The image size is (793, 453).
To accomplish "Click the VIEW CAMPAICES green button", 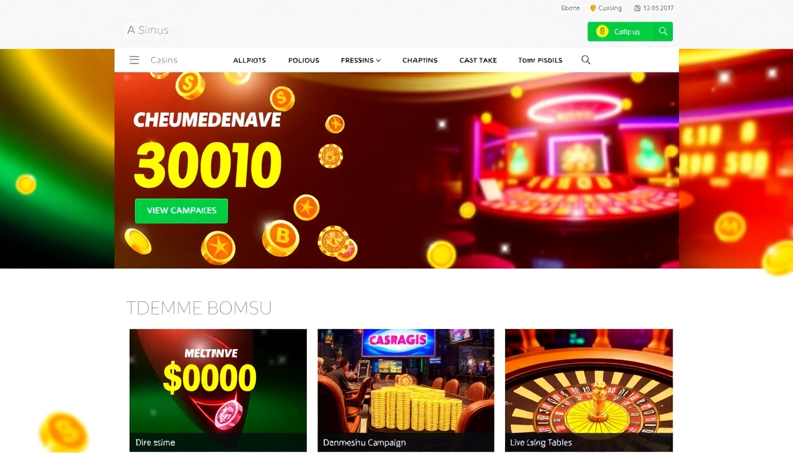I will (x=181, y=211).
